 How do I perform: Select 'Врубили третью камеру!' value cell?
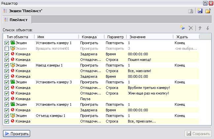[149, 88]
